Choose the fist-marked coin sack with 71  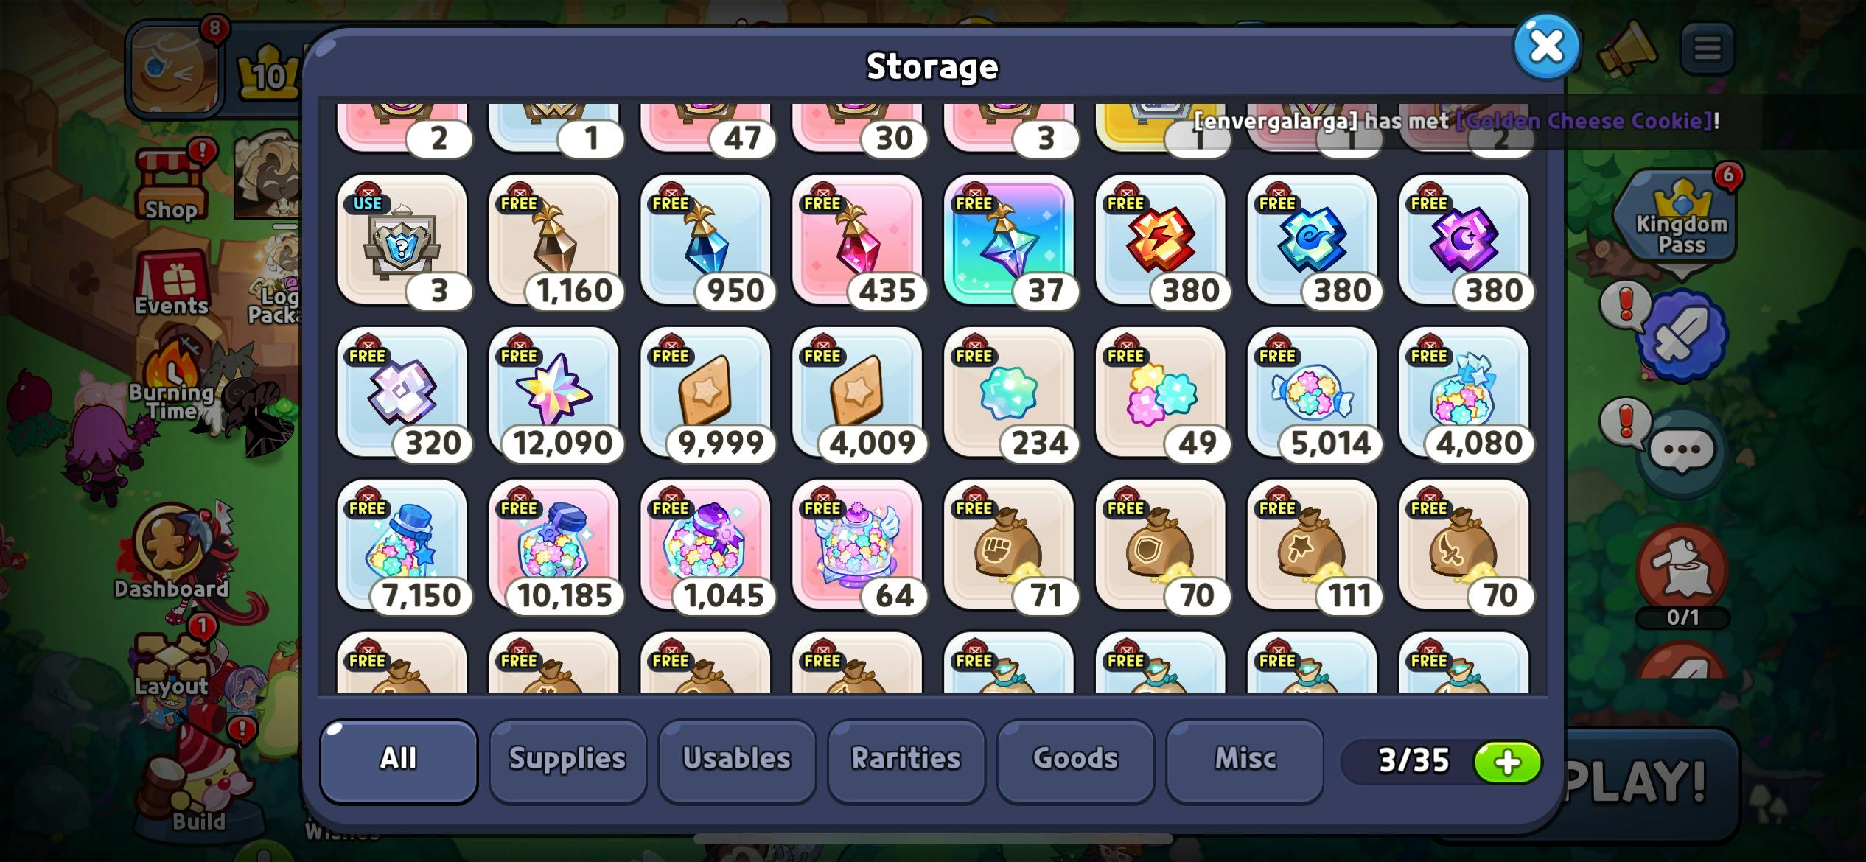pyautogui.click(x=1008, y=545)
